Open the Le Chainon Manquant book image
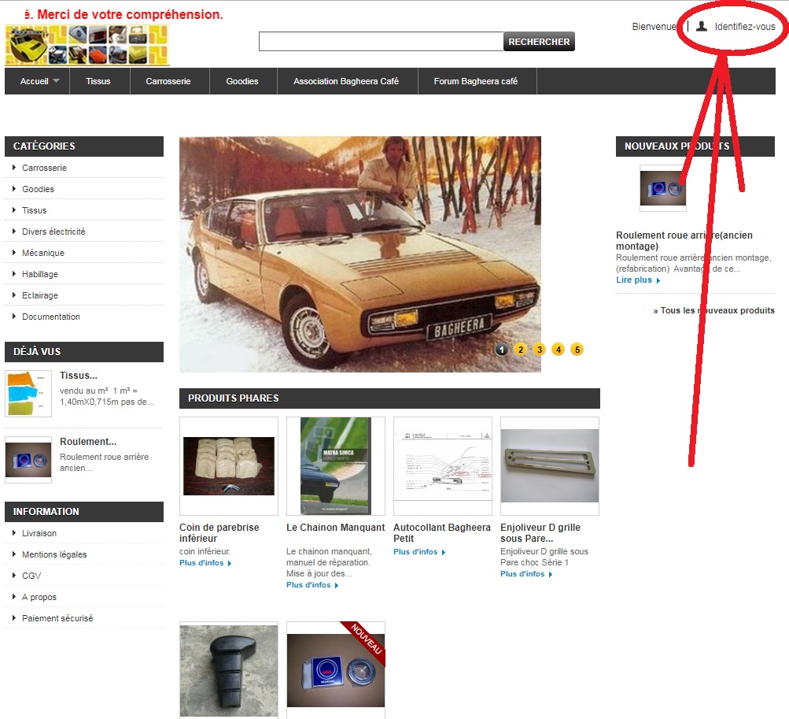 pyautogui.click(x=335, y=466)
